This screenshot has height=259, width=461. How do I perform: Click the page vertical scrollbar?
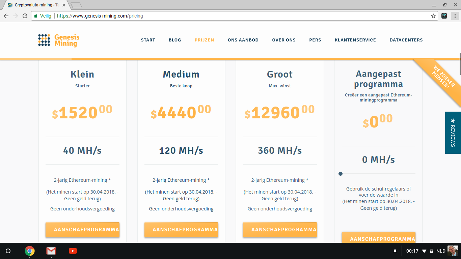[460, 64]
